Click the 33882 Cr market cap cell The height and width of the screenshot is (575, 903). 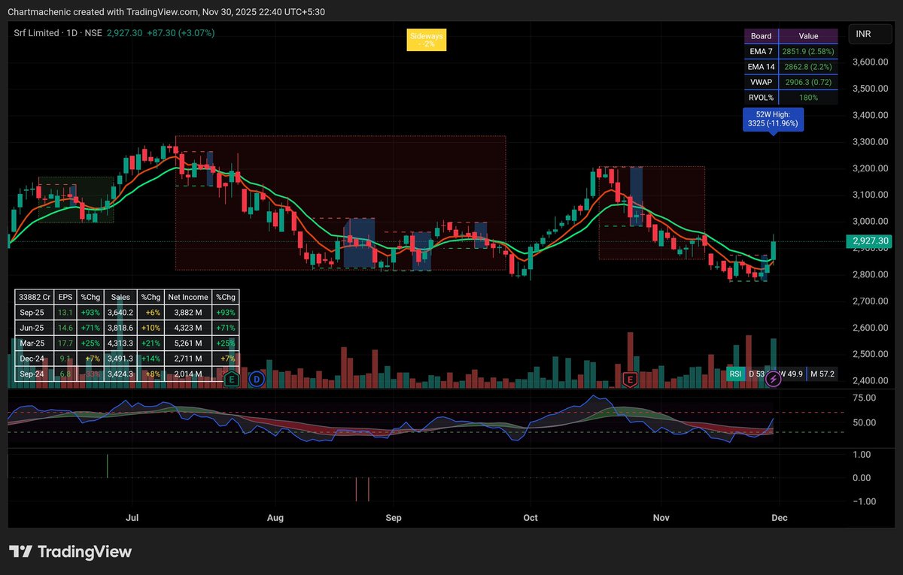pyautogui.click(x=33, y=296)
